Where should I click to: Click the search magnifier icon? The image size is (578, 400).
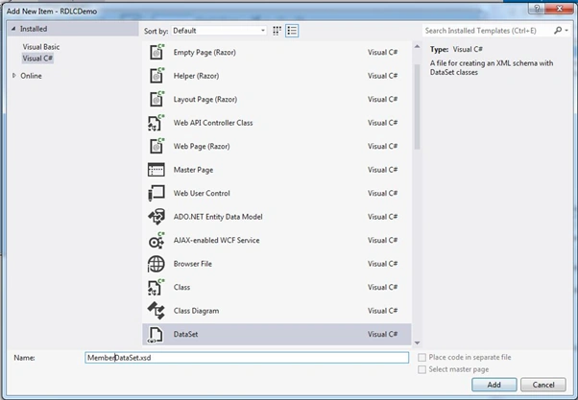pyautogui.click(x=558, y=30)
